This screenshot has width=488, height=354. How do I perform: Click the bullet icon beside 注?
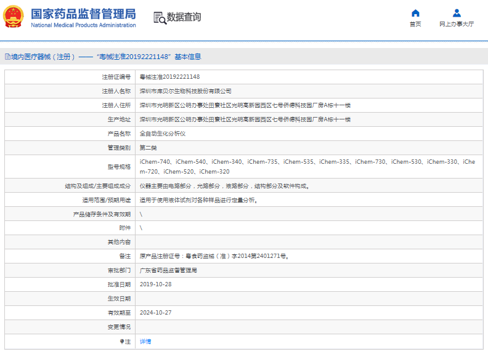pos(122,342)
